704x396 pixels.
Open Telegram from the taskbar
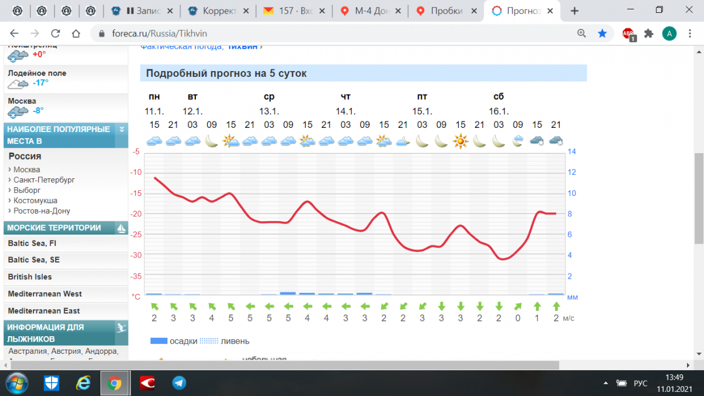[x=179, y=383]
